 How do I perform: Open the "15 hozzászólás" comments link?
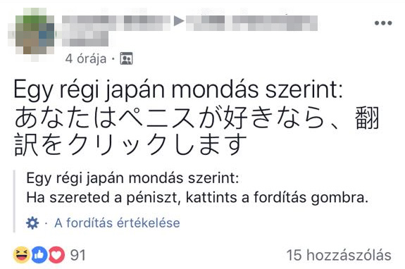(x=339, y=255)
